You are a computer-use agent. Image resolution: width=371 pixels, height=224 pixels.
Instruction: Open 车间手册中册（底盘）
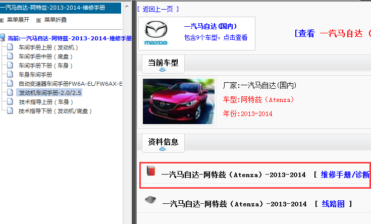[x=45, y=57]
